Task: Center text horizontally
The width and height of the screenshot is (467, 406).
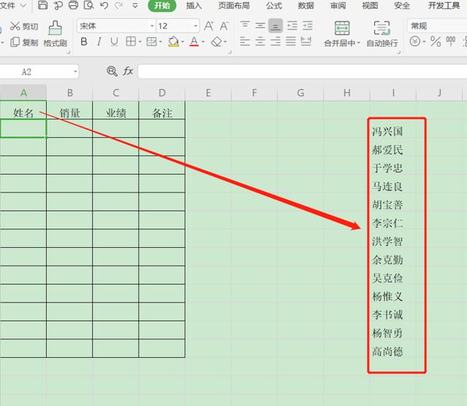Action: (x=260, y=42)
